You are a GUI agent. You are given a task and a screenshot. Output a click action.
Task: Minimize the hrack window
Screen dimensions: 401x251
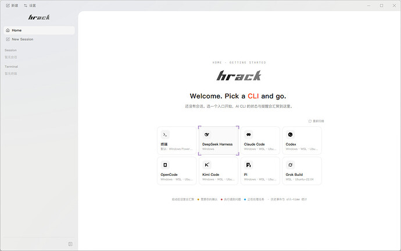pyautogui.click(x=369, y=5)
